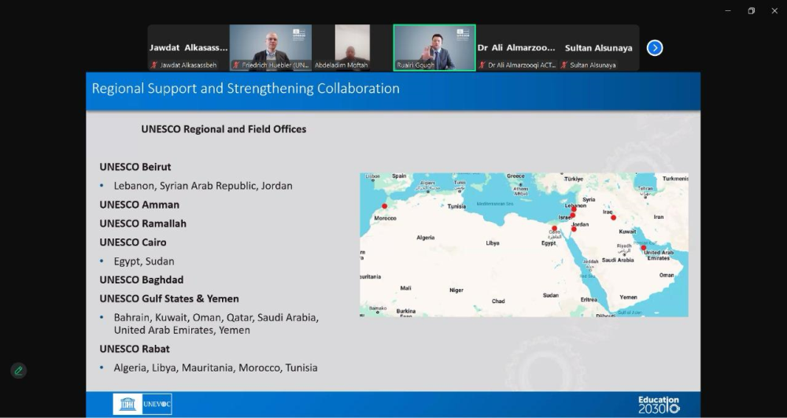Image resolution: width=787 pixels, height=418 pixels.
Task: Select Sultan Alsunaya's participant tile
Action: [x=598, y=47]
